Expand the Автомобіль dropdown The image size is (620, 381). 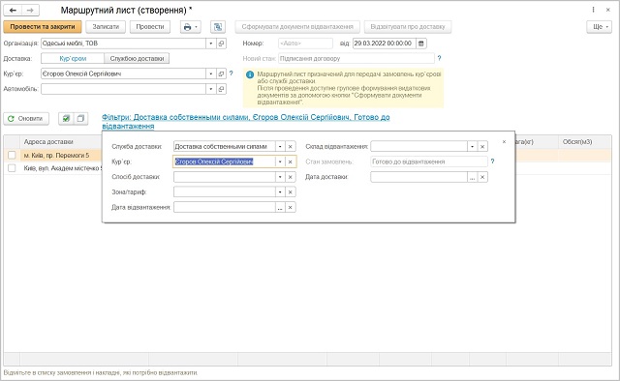pos(211,89)
